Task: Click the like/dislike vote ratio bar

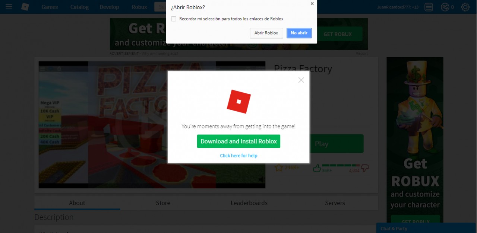Action: tap(341, 165)
